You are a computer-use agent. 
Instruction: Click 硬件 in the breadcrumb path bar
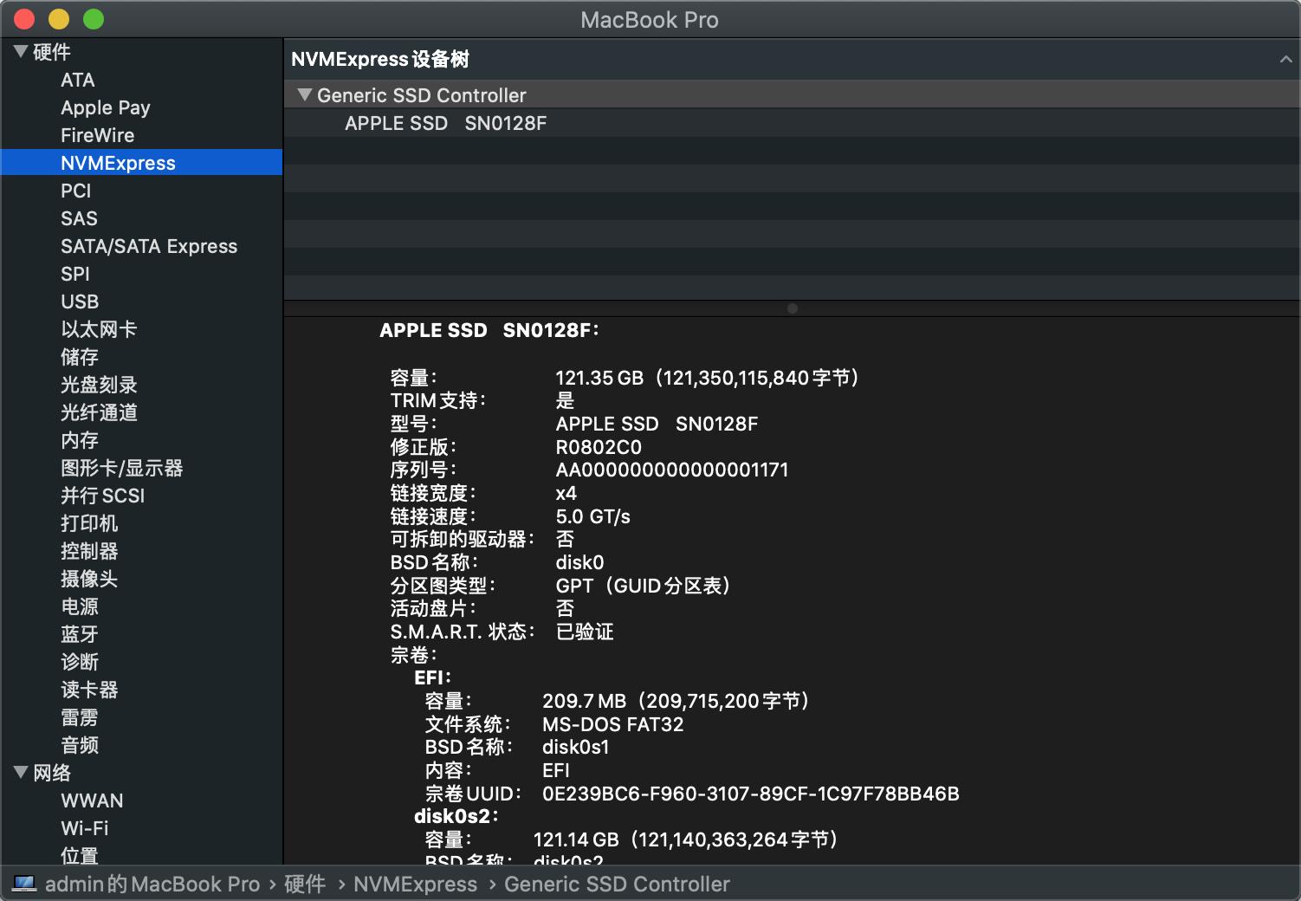(304, 884)
